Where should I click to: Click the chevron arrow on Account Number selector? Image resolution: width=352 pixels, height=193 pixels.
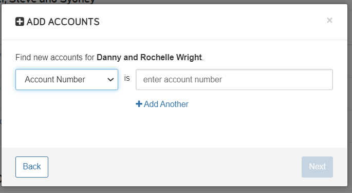tap(110, 80)
